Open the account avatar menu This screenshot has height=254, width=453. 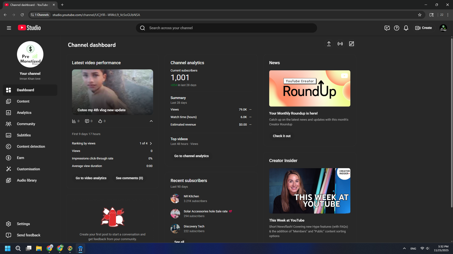point(443,28)
